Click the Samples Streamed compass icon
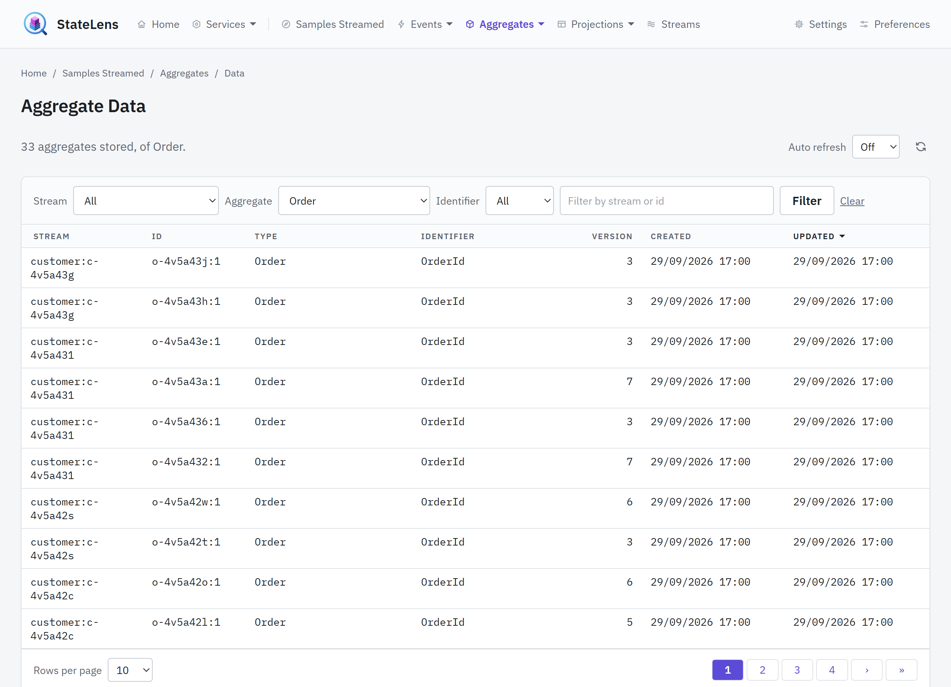951x687 pixels. coord(286,24)
